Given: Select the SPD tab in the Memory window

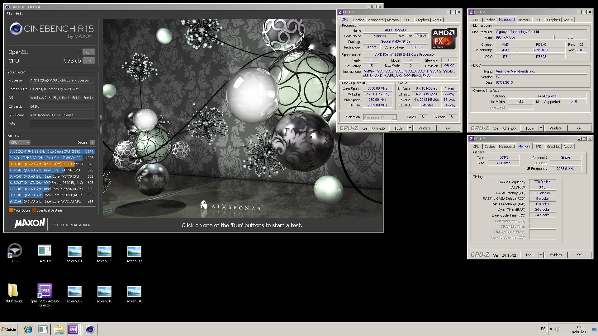Looking at the screenshot, I should click(538, 147).
